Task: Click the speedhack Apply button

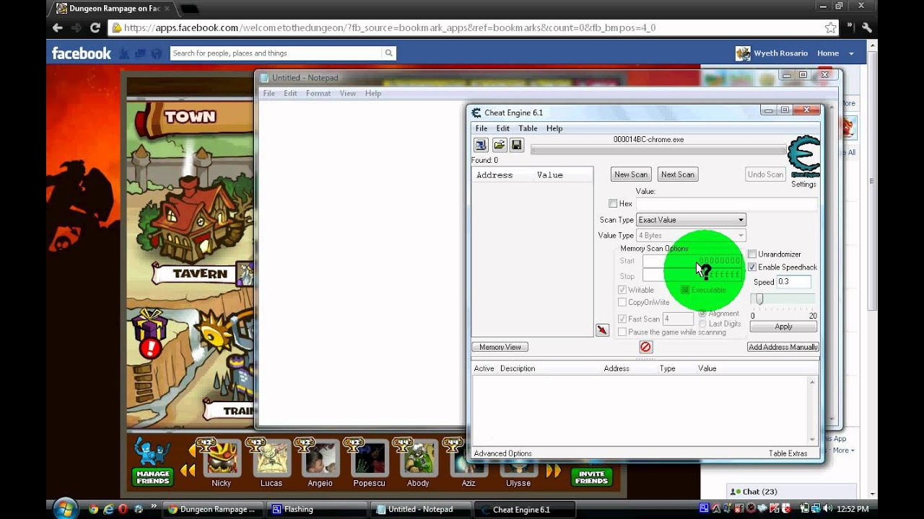Action: point(783,327)
